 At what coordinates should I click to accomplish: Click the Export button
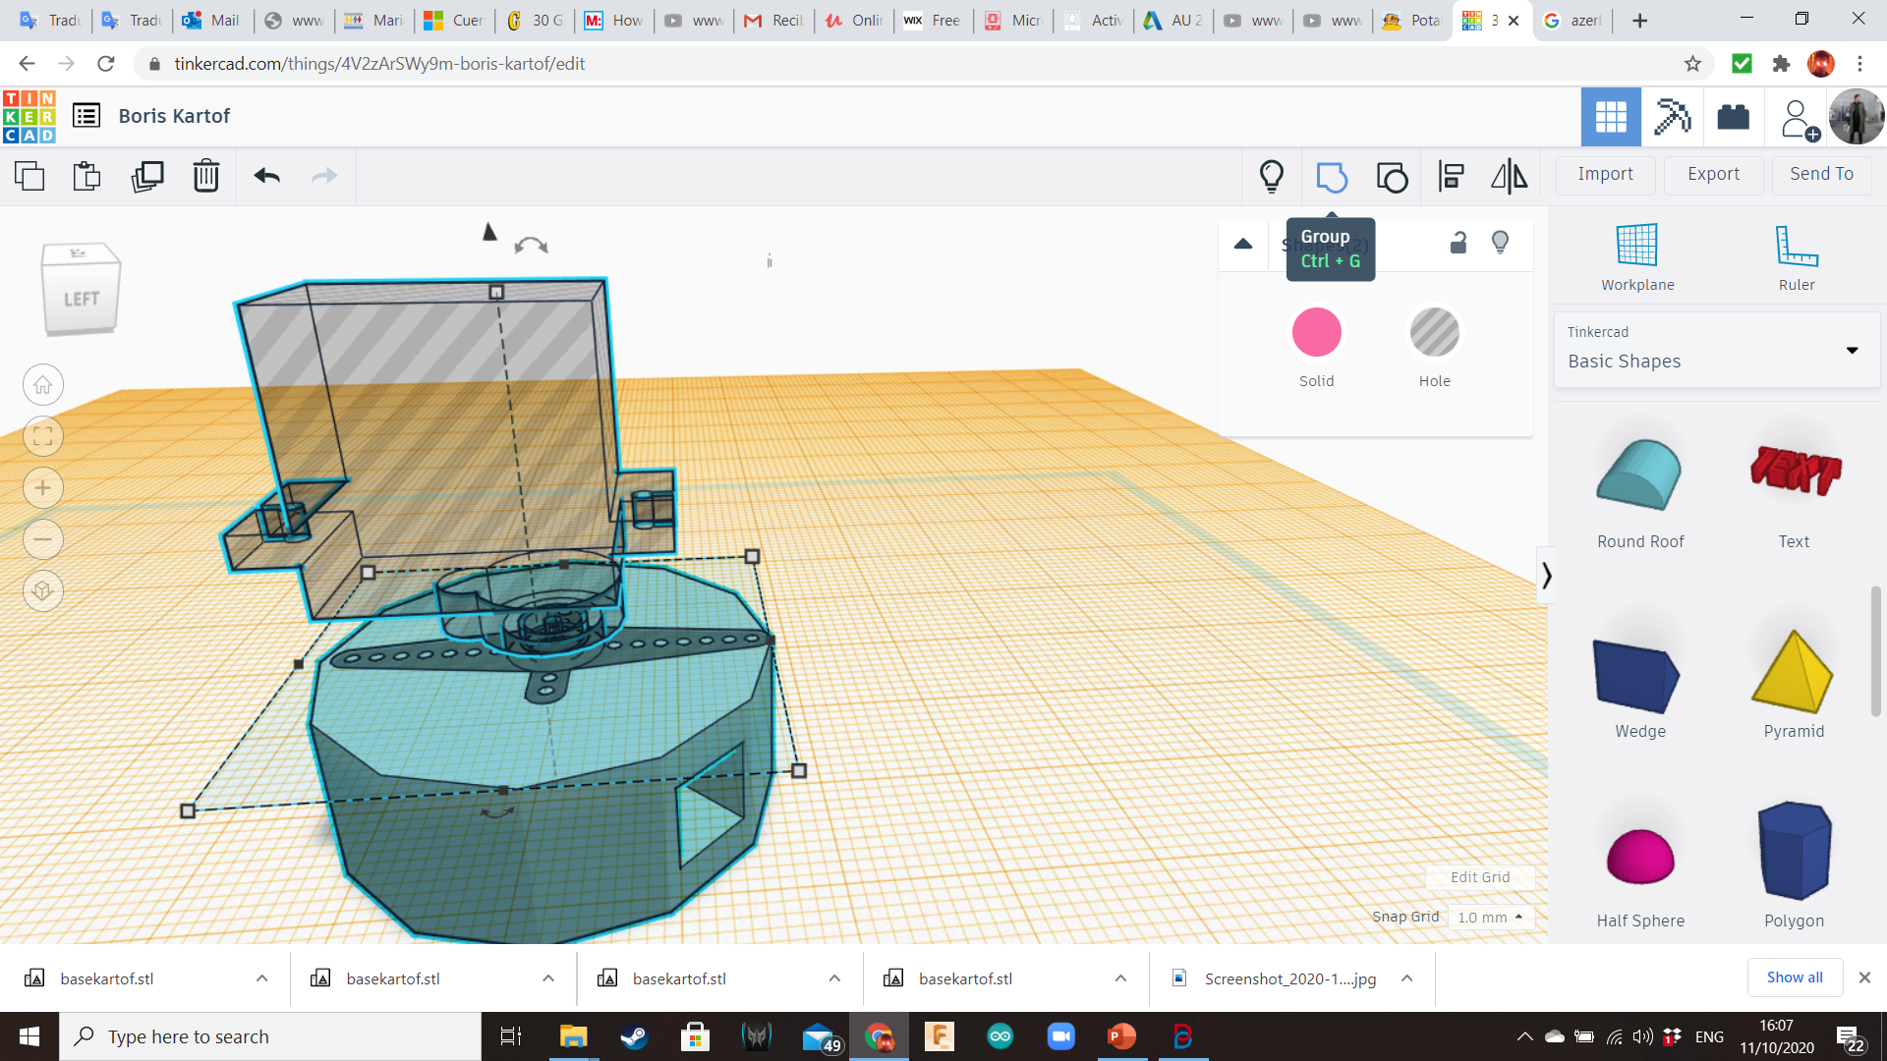pyautogui.click(x=1713, y=174)
